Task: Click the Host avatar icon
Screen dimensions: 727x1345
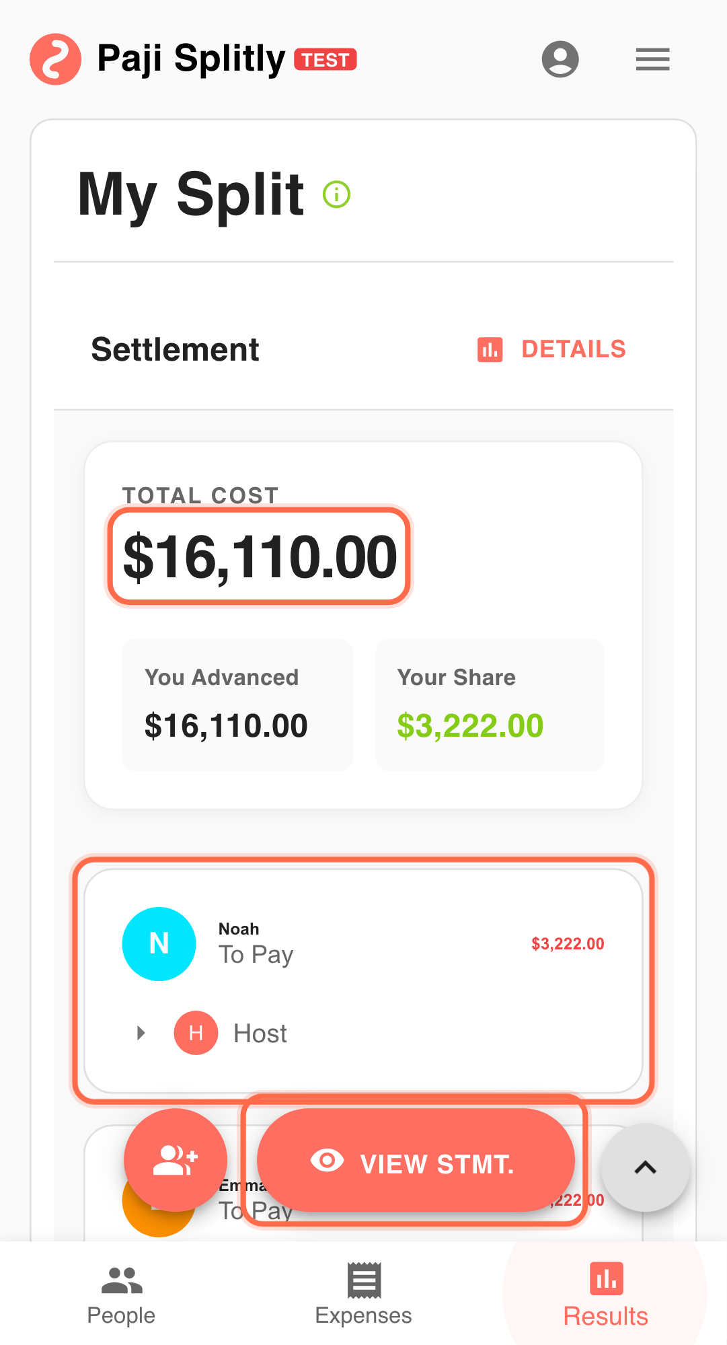Action: (x=196, y=1033)
